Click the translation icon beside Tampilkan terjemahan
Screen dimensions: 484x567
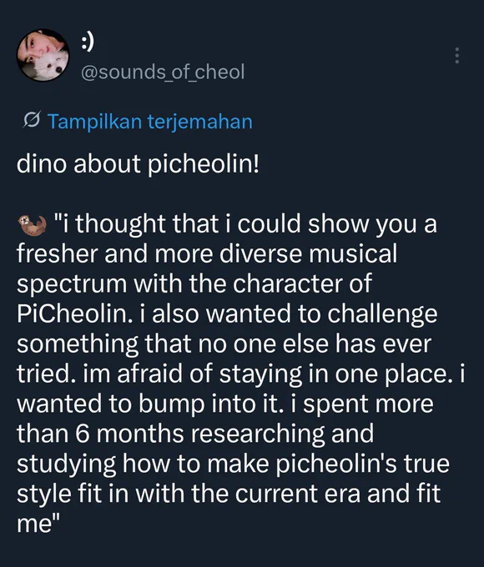coord(32,120)
